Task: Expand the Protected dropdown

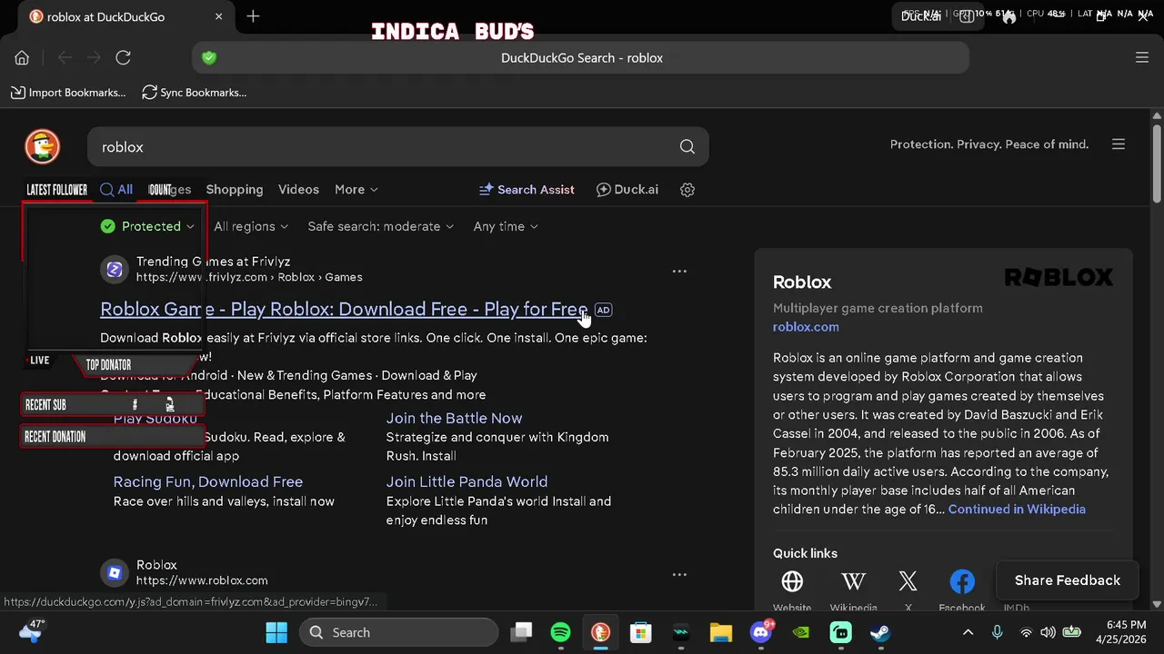Action: click(x=147, y=226)
